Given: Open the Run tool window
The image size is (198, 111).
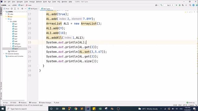Looking at the screenshot, I should click(x=6, y=103).
